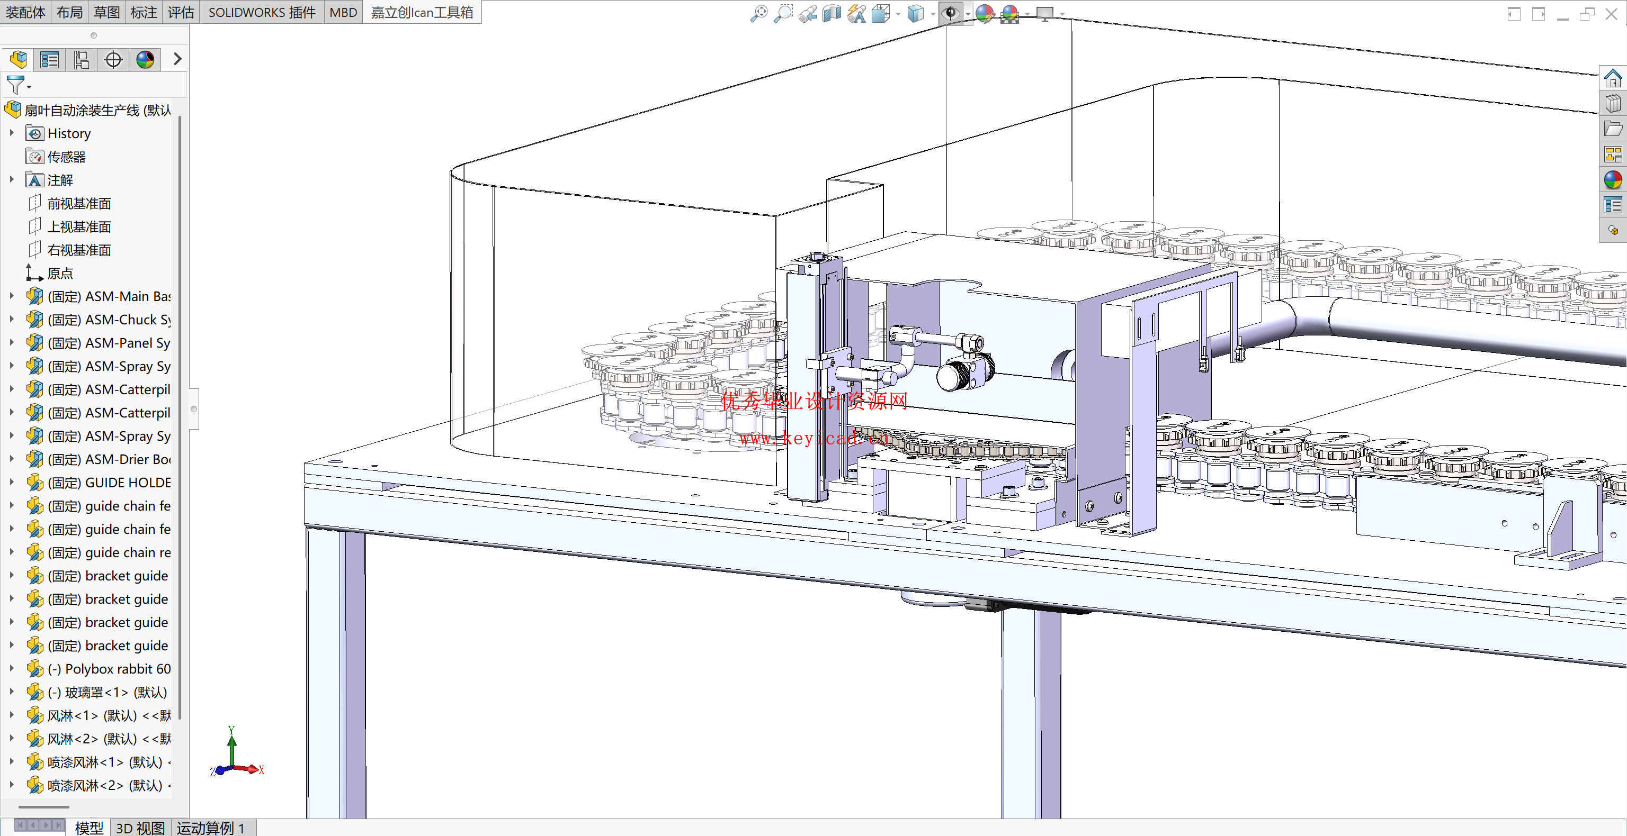Click the View Settings monitor icon
The image size is (1627, 836).
(x=1045, y=13)
